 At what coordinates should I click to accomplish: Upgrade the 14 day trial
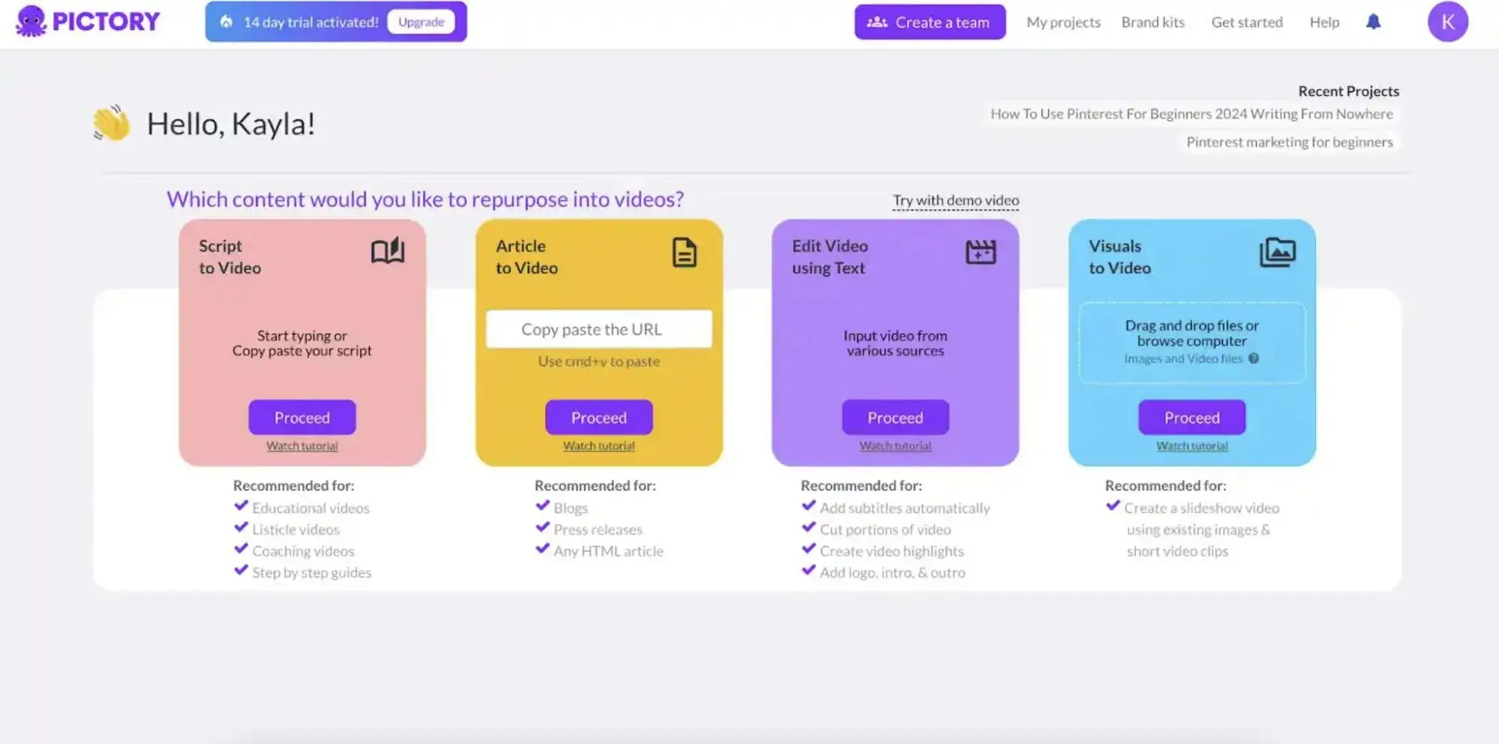[421, 22]
